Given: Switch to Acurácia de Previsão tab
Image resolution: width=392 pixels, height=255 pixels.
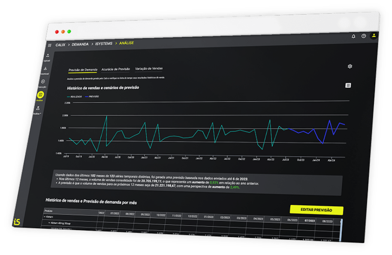Looking at the screenshot, I should [x=116, y=69].
